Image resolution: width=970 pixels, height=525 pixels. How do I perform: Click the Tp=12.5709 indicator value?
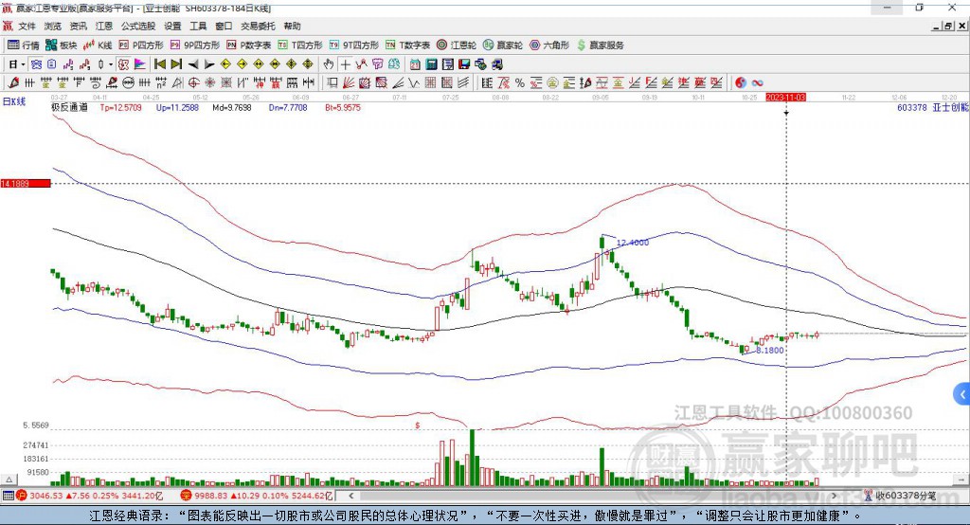tap(120, 108)
